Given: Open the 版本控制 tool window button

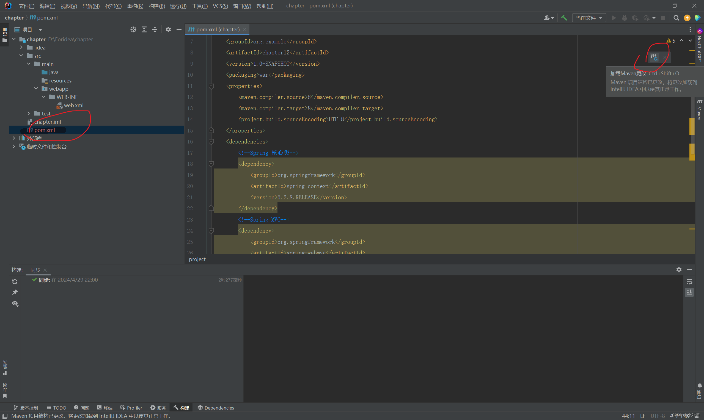Looking at the screenshot, I should tap(26, 408).
